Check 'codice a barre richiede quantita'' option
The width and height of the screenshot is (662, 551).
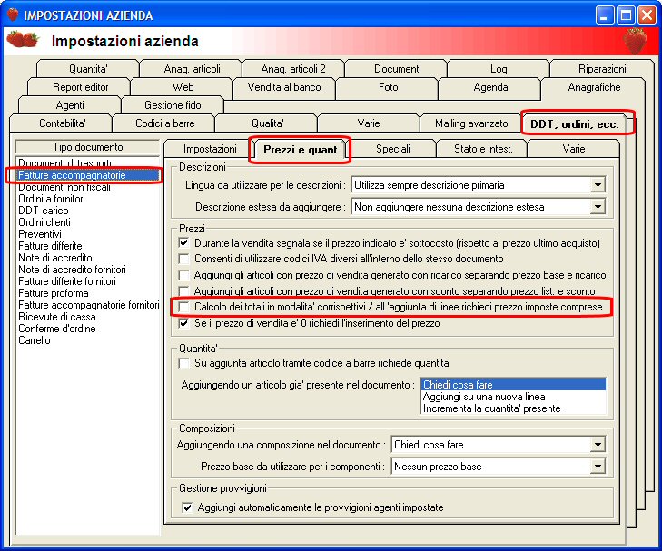click(x=183, y=363)
